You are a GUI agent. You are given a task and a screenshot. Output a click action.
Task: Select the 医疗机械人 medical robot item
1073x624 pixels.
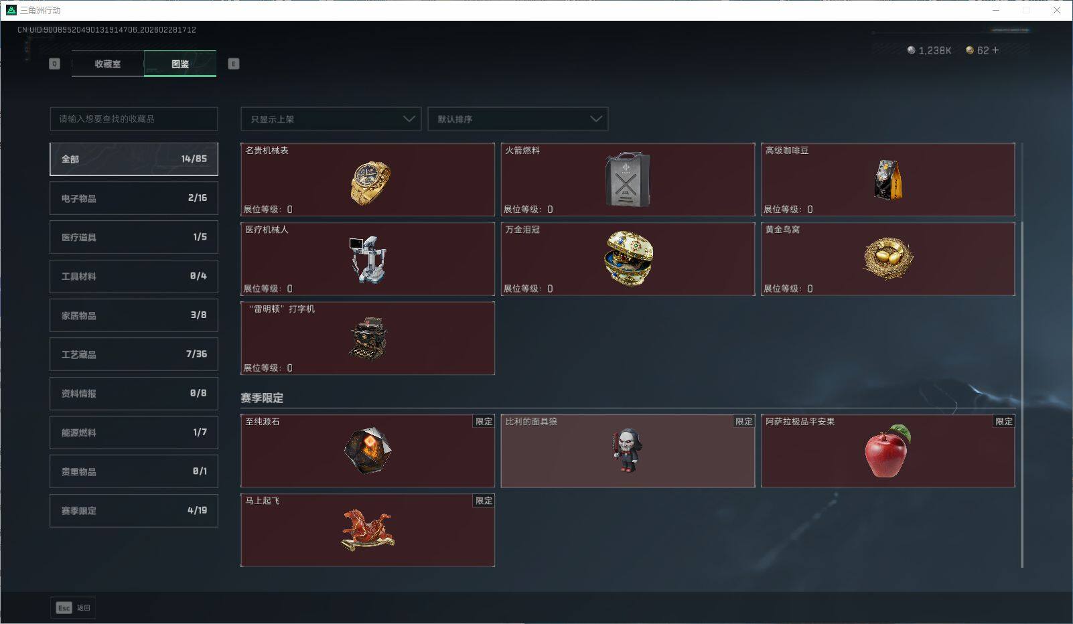click(x=368, y=259)
